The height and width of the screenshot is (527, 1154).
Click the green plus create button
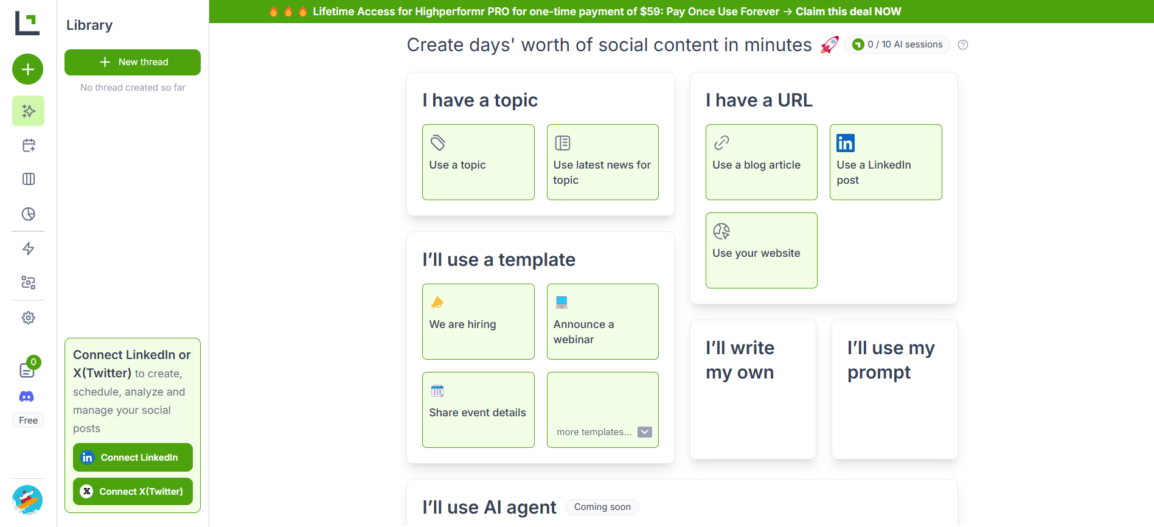click(28, 69)
